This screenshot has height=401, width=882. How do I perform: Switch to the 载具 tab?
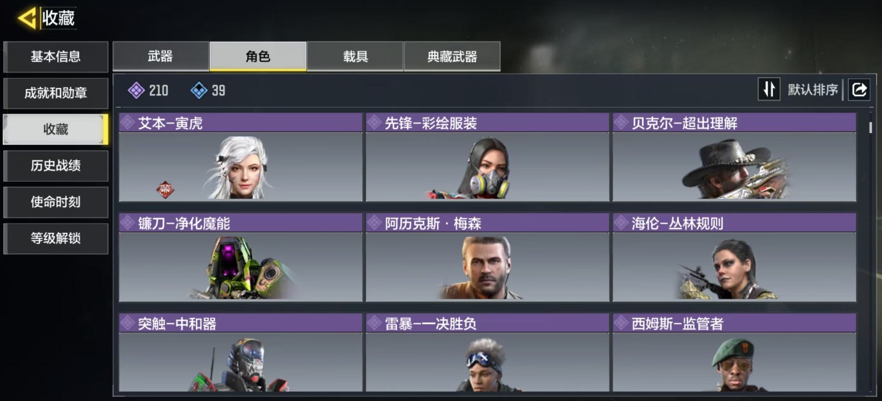(x=355, y=56)
